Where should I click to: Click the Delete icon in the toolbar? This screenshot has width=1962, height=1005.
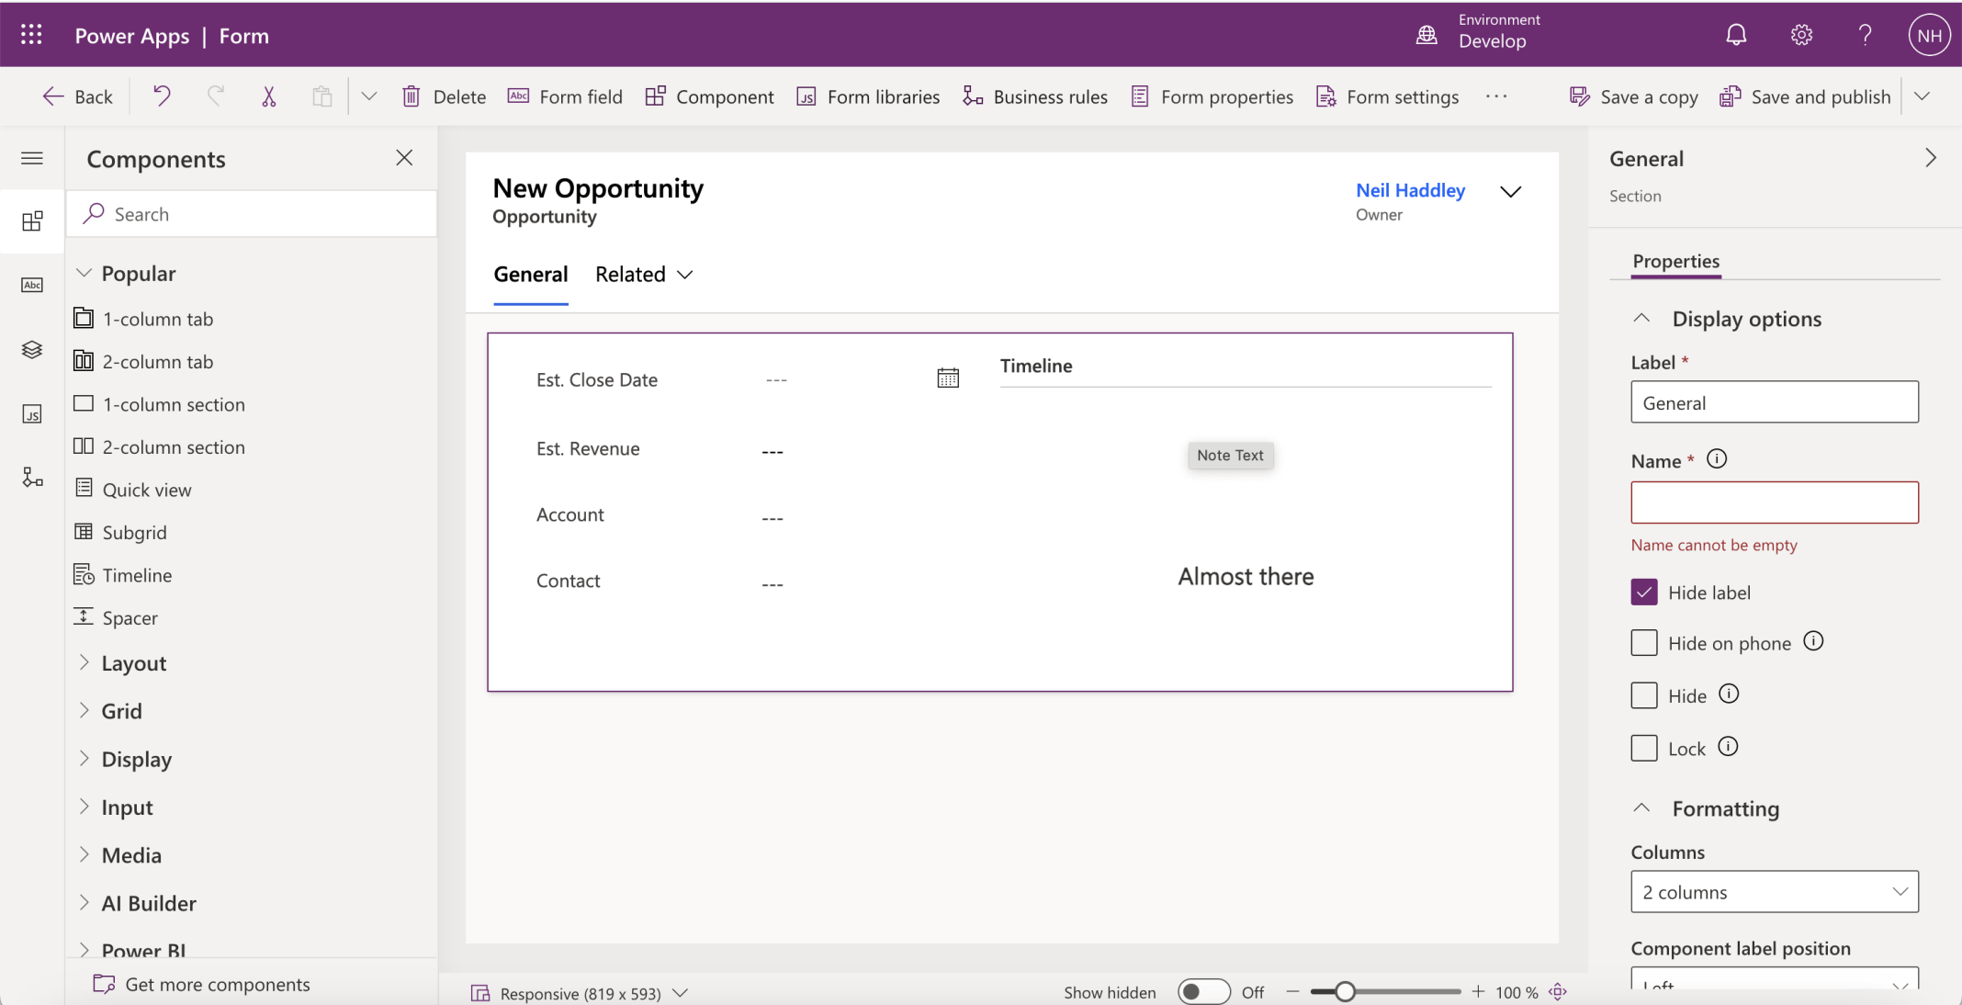click(x=411, y=96)
